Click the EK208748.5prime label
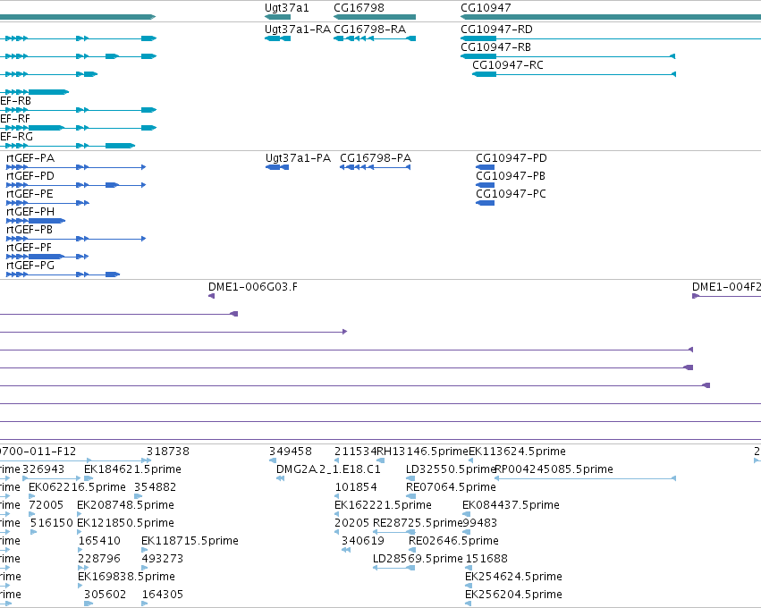Viewport: 761px width, 608px height. point(125,505)
